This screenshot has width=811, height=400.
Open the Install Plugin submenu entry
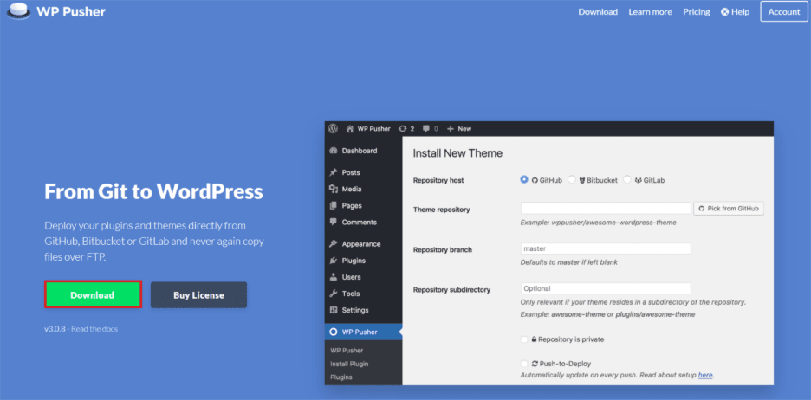[x=349, y=364]
